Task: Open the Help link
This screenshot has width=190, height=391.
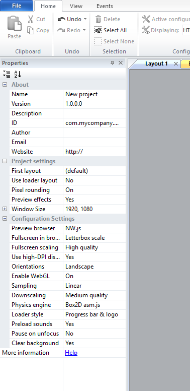Action: [x=71, y=353]
